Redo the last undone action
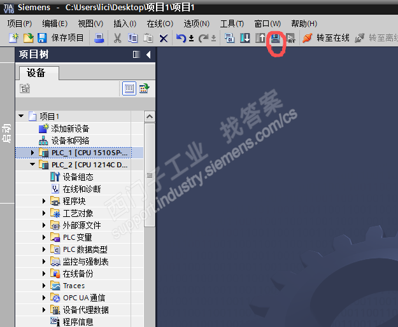 (203, 38)
